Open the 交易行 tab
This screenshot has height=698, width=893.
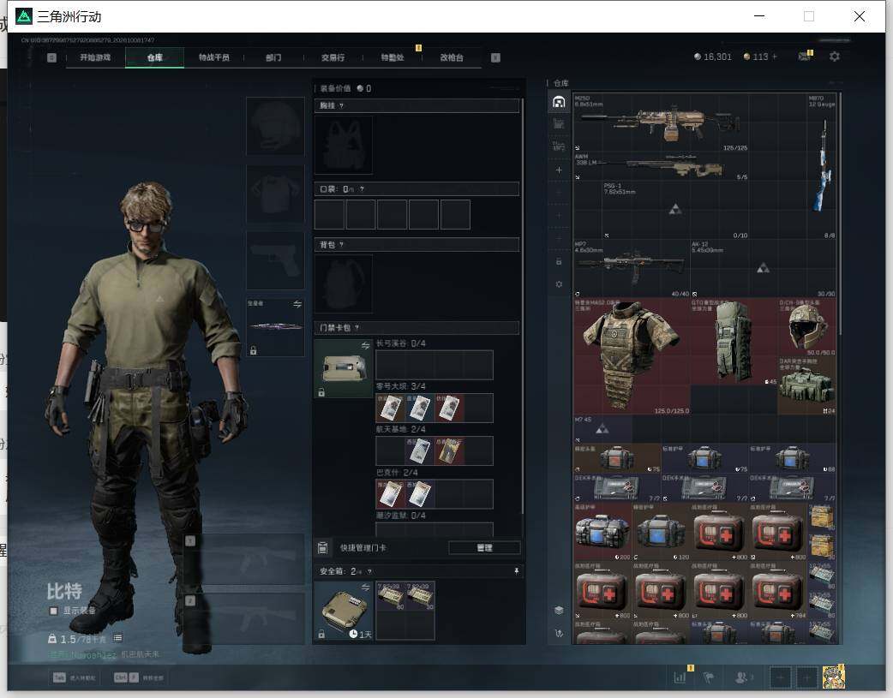(x=333, y=57)
